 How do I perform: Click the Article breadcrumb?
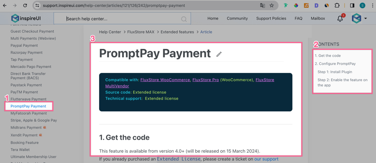[x=206, y=32]
